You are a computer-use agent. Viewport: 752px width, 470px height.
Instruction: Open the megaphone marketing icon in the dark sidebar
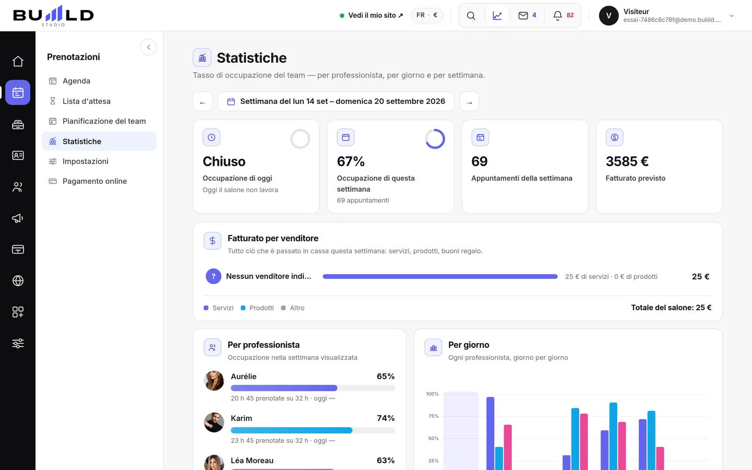[18, 218]
